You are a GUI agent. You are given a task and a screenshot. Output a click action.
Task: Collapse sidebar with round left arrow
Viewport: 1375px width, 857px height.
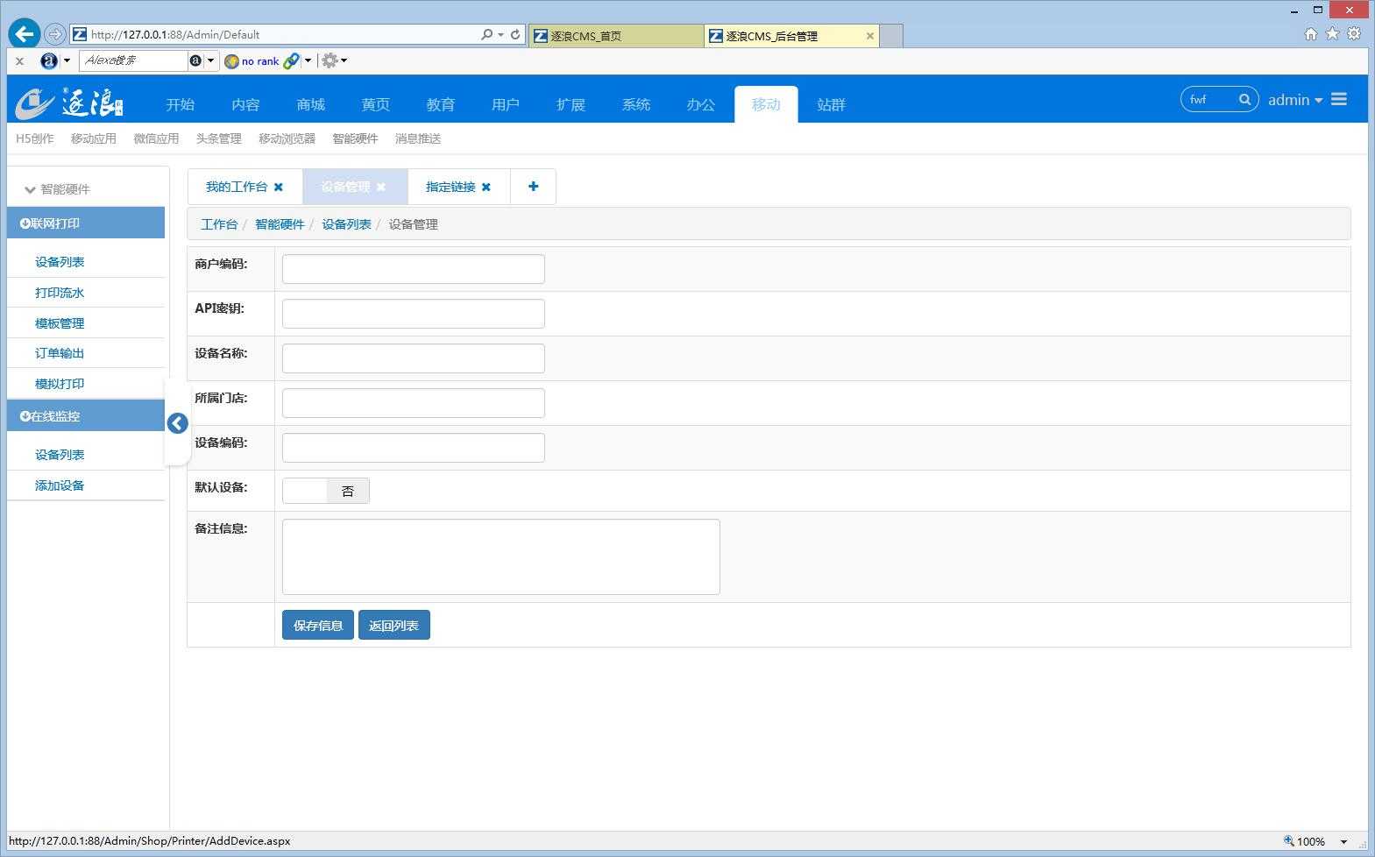pyautogui.click(x=177, y=423)
